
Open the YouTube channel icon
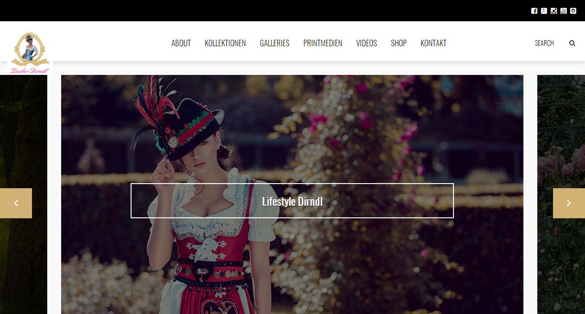(x=563, y=11)
